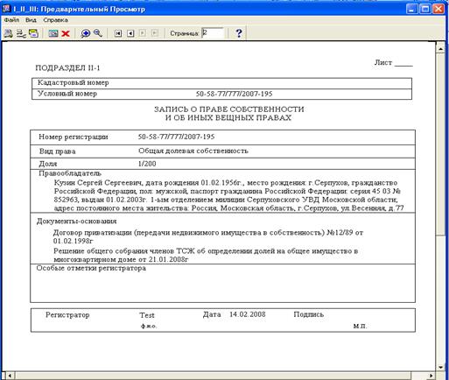449x380 pixels.
Task: Click the greyed next page button
Action: click(x=143, y=33)
